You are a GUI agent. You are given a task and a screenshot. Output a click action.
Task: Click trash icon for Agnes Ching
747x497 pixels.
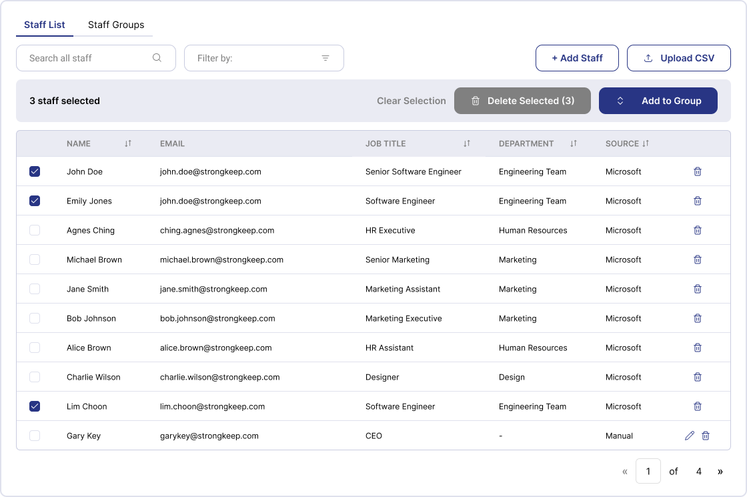(698, 230)
